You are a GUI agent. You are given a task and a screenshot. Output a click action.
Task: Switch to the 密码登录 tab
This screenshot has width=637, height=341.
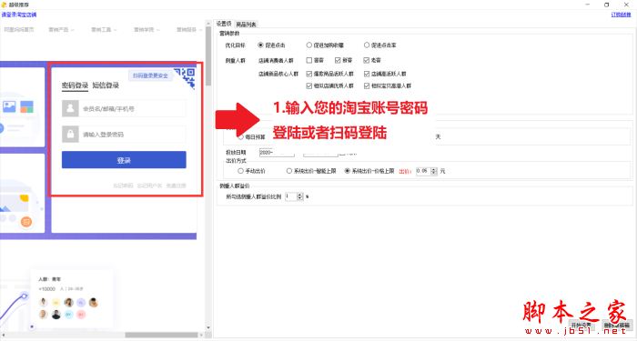click(x=75, y=85)
